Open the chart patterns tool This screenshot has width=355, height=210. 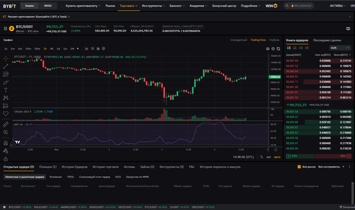click(6, 98)
